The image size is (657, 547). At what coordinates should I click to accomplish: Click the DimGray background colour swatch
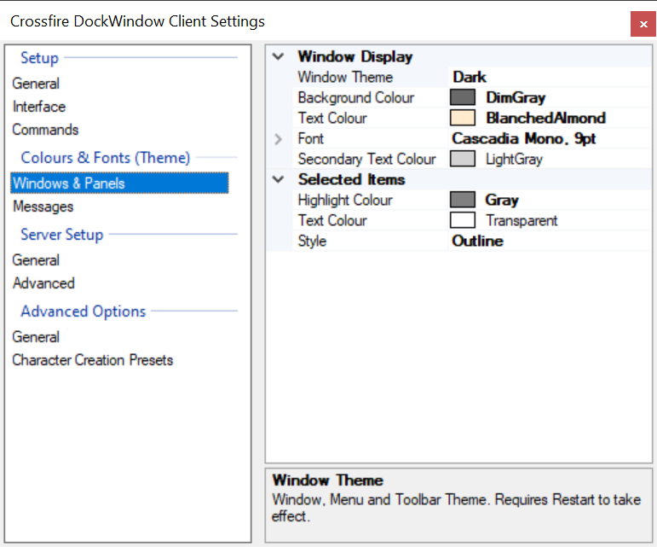click(x=463, y=97)
